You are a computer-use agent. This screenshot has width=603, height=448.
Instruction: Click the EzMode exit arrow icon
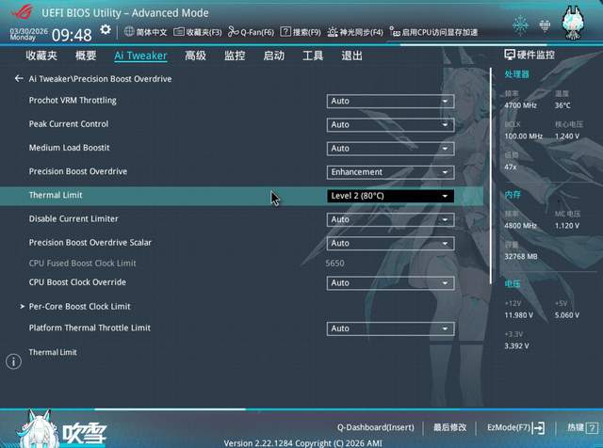[x=539, y=427]
